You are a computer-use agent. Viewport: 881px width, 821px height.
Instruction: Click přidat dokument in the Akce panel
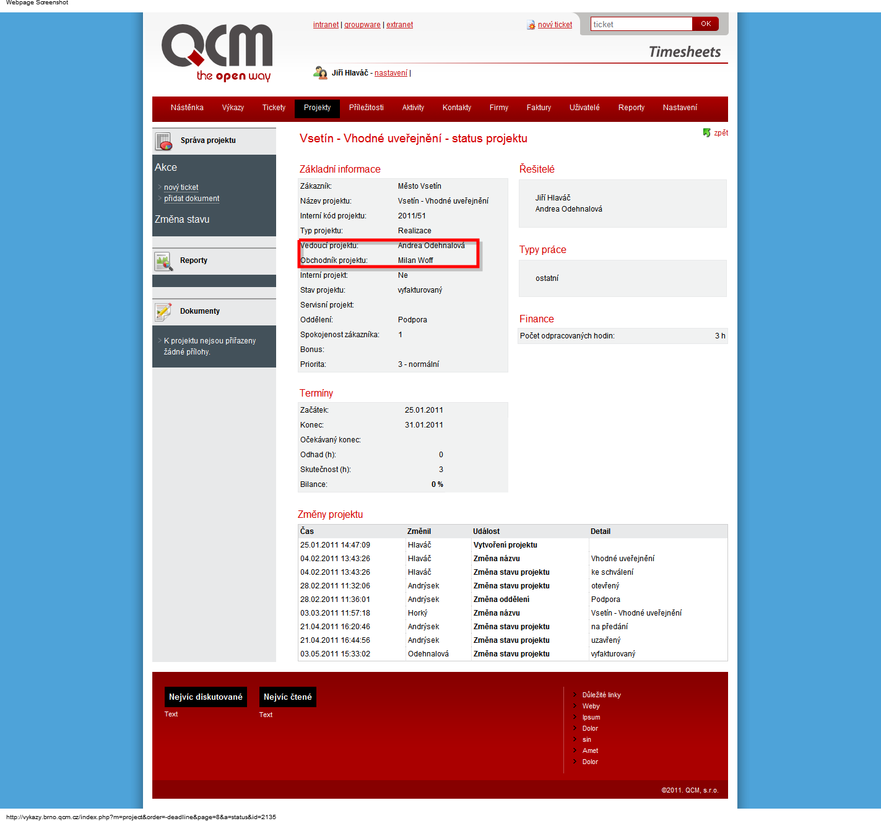tap(191, 199)
